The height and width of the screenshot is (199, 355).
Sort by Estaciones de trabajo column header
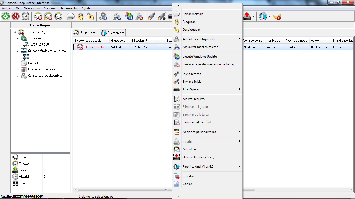tap(91, 41)
